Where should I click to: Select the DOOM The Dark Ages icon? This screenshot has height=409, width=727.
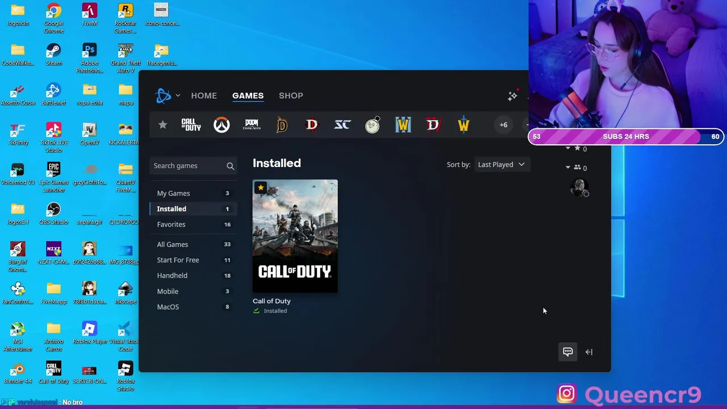coord(252,124)
